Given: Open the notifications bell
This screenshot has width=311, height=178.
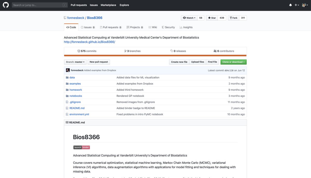Looking at the screenshot, I should click(291, 5).
